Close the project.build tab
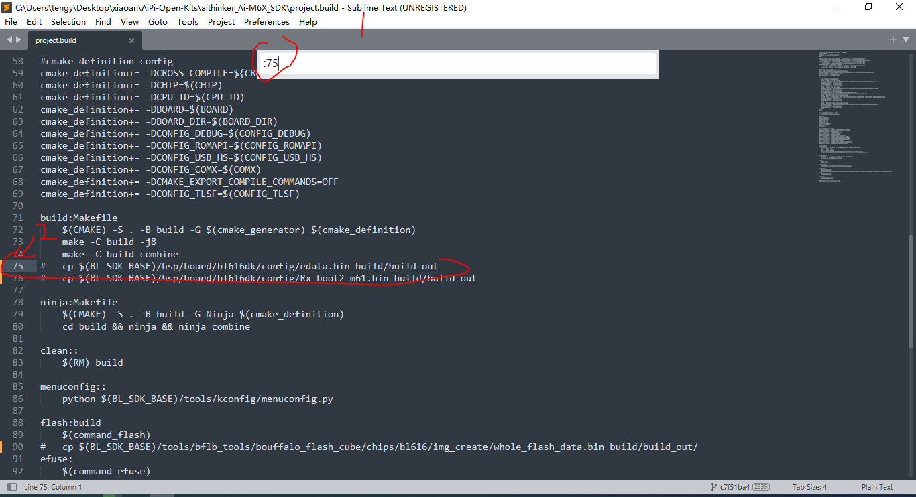Viewport: 916px width, 497px height. click(x=131, y=40)
